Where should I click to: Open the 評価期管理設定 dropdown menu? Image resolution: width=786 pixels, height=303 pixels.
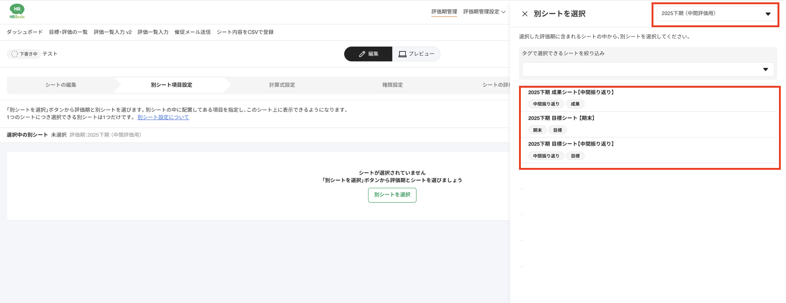point(484,12)
